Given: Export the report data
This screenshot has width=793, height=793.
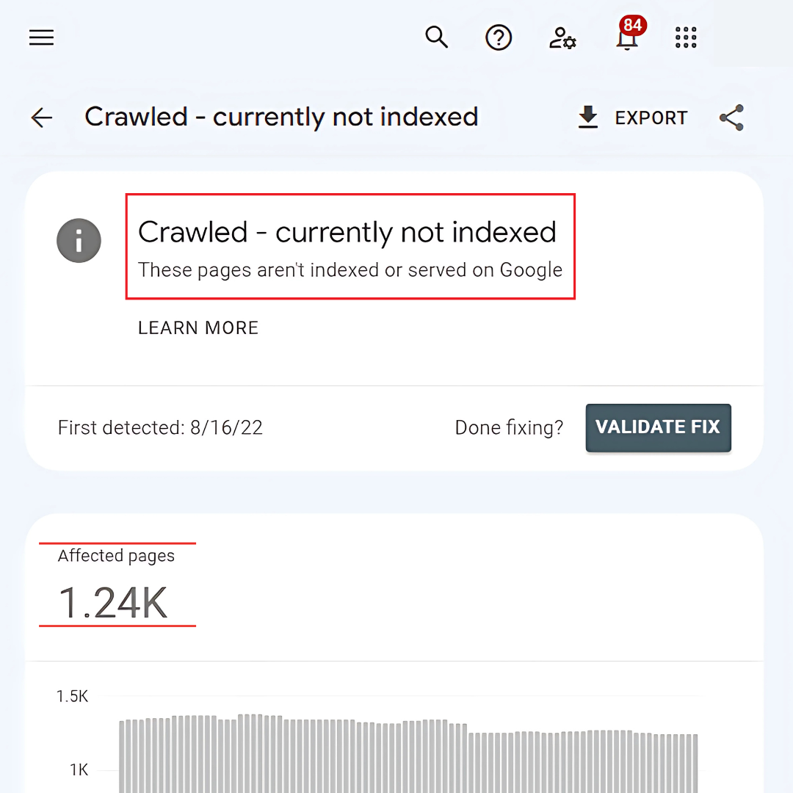Looking at the screenshot, I should pos(632,117).
